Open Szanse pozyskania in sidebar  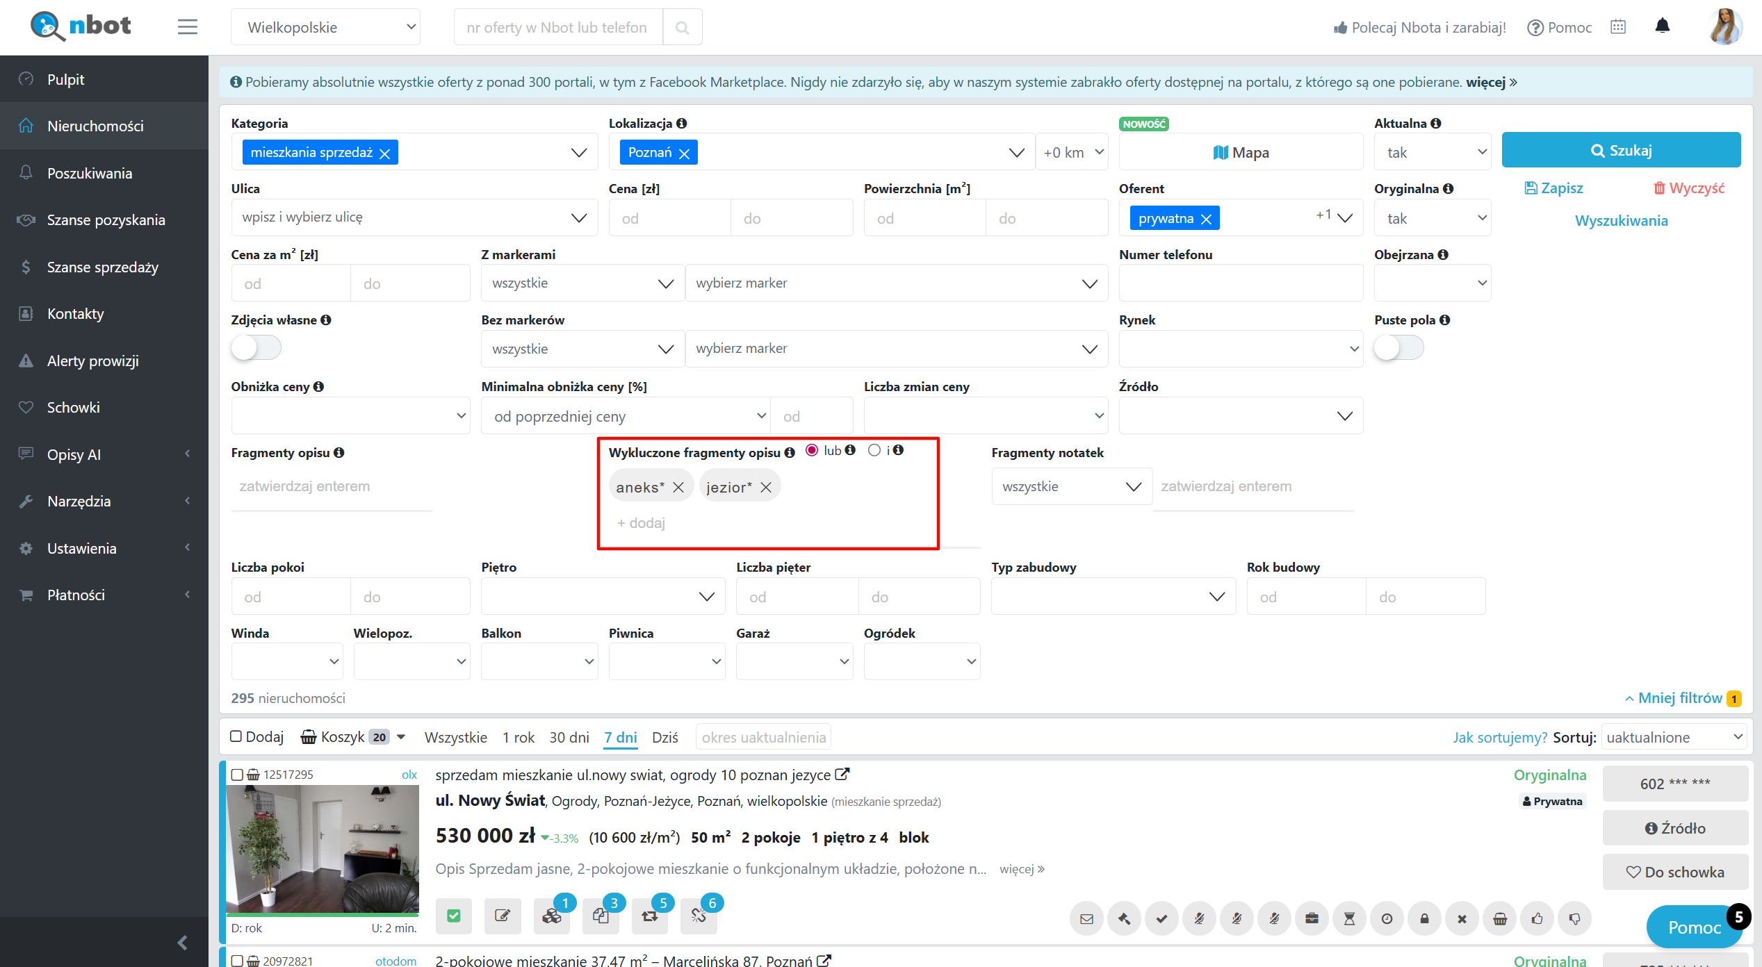(106, 220)
